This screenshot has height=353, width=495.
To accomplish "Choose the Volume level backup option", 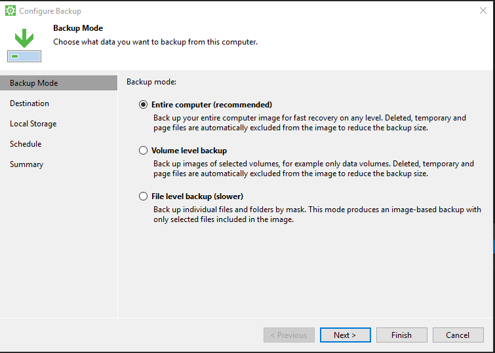I will tap(144, 151).
